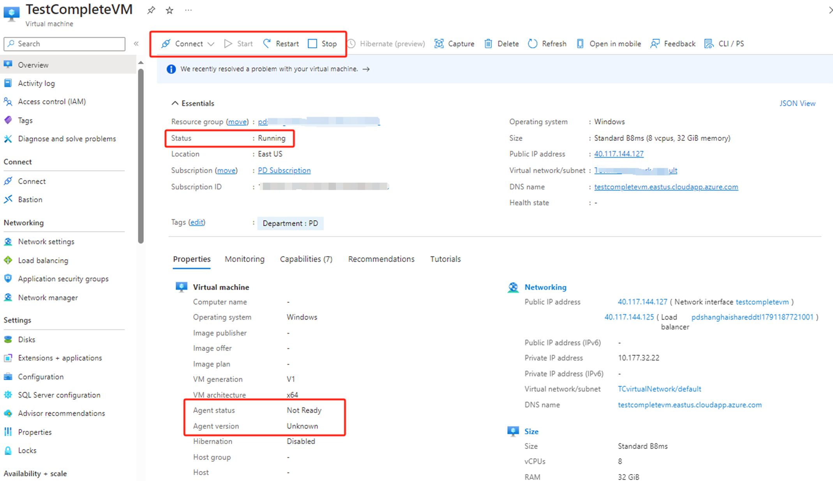Image resolution: width=833 pixels, height=481 pixels.
Task: Select Overview in the sidebar
Action: (68, 65)
